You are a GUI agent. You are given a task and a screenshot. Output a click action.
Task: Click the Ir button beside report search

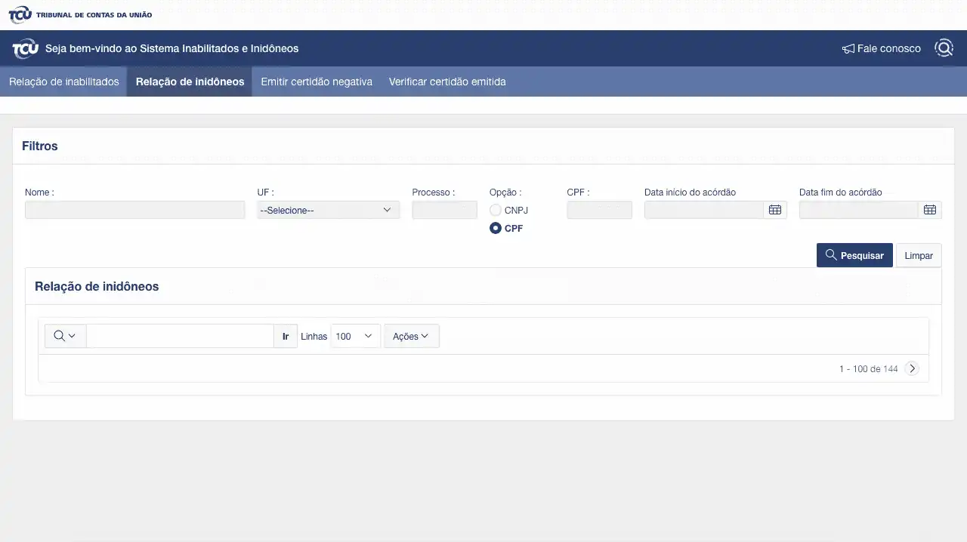click(x=286, y=336)
